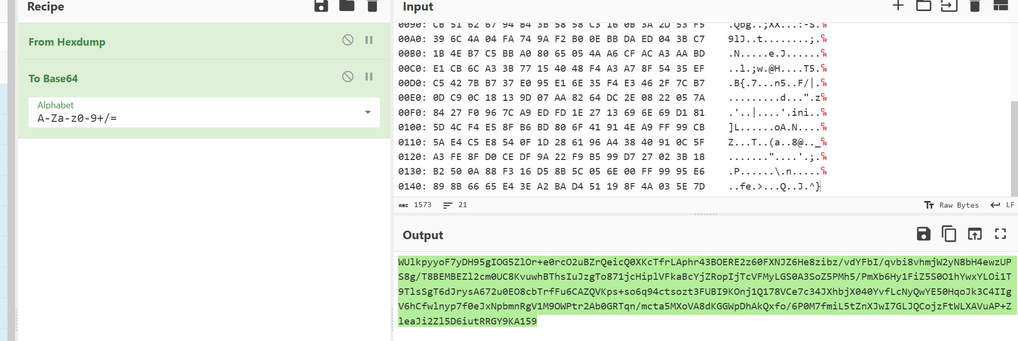Clear the recipe with trash icon
The width and height of the screenshot is (1018, 341).
point(372,6)
